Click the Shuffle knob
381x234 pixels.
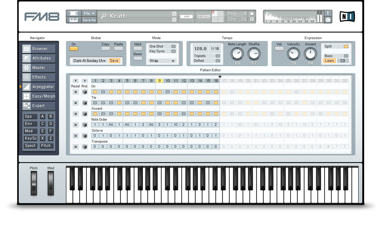254,54
